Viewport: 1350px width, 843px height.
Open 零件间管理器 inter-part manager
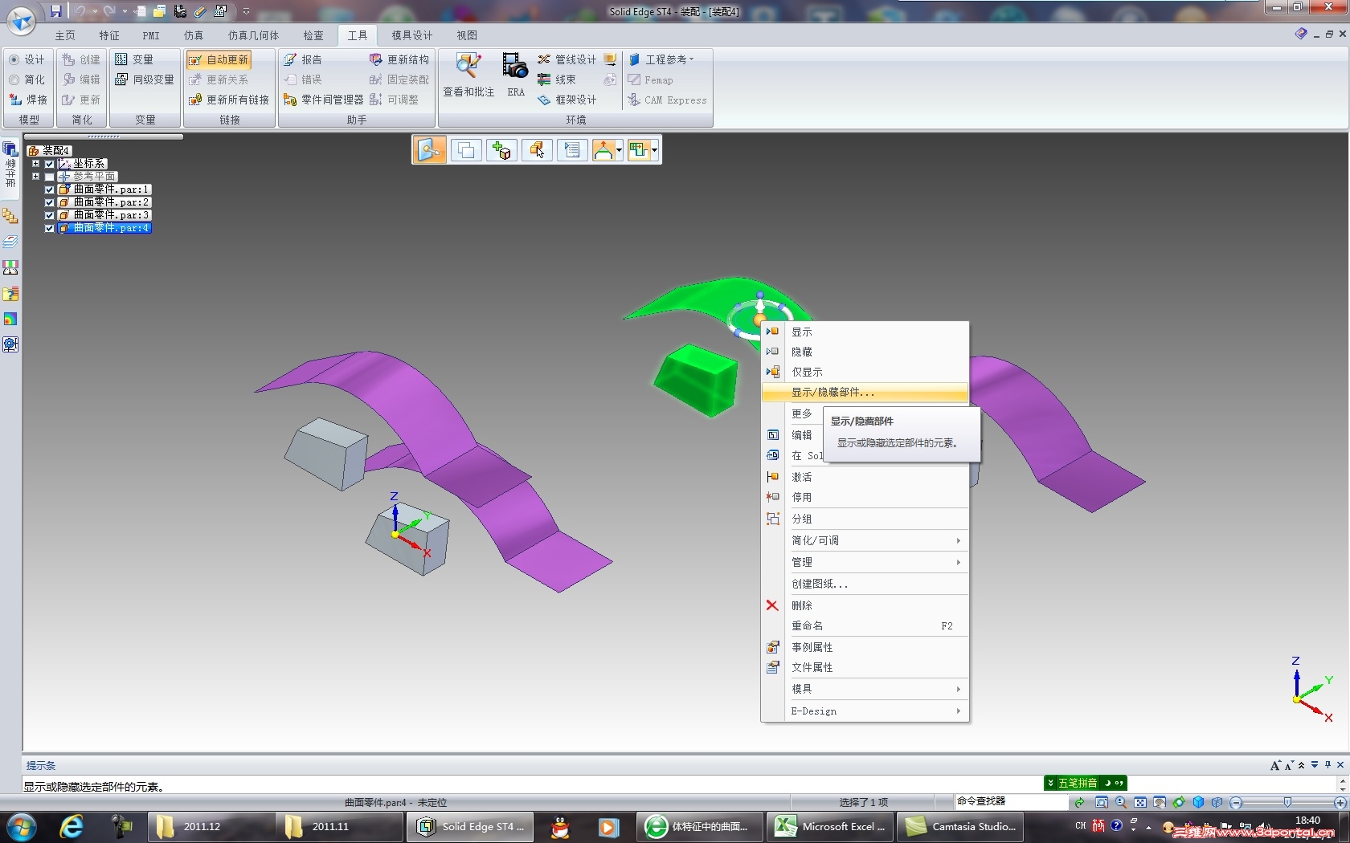323,100
